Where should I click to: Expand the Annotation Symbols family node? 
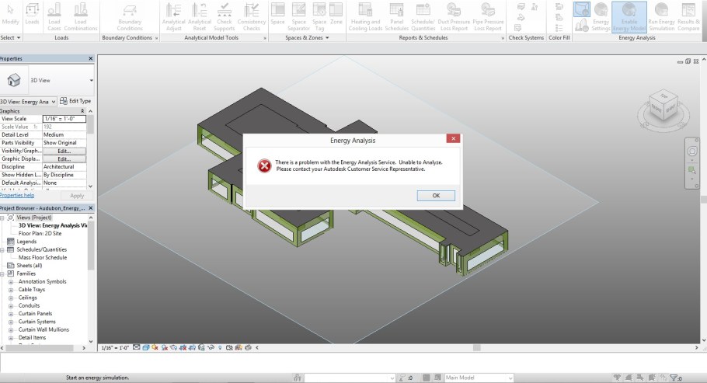click(x=11, y=282)
